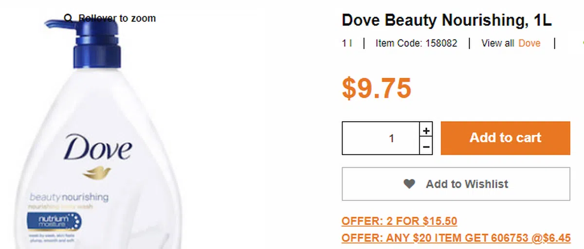Click the quantity input field
584x249 pixels.
381,138
